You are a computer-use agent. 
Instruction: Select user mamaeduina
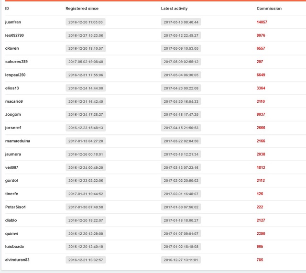click(18, 141)
